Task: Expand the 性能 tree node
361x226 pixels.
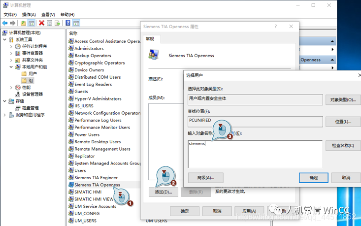Action: [11, 88]
